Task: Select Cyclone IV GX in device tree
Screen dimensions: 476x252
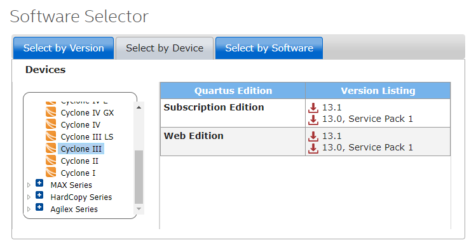Action: (x=87, y=113)
